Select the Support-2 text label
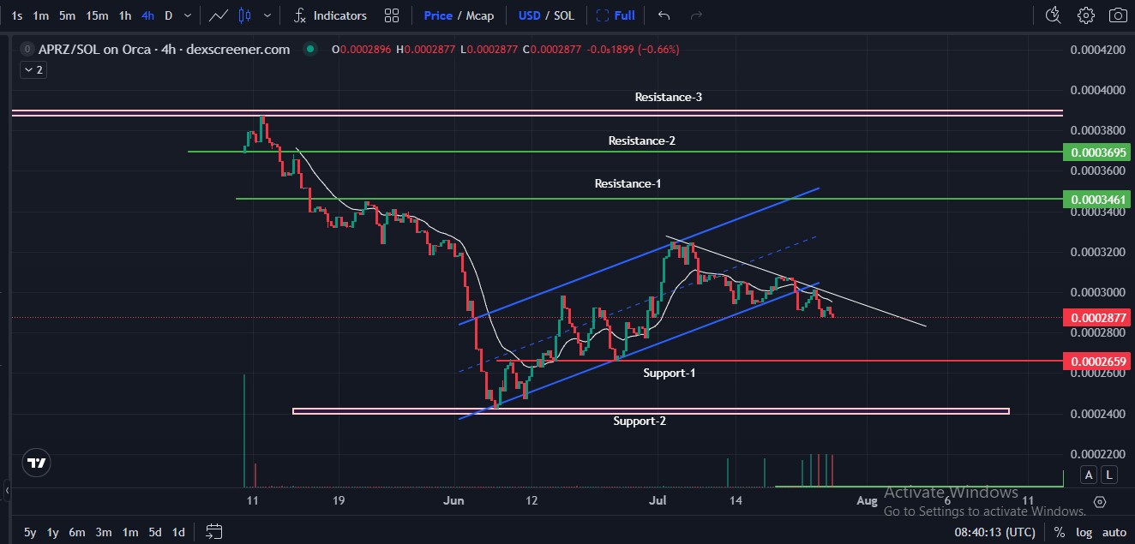This screenshot has height=544, width=1135. (x=640, y=421)
